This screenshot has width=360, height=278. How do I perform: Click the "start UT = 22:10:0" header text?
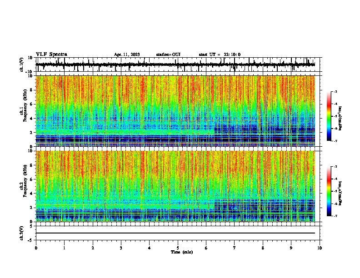coord(220,55)
